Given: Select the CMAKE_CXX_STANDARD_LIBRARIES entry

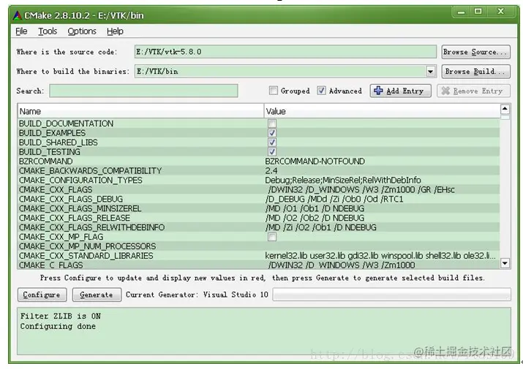Looking at the screenshot, I should pos(86,256).
